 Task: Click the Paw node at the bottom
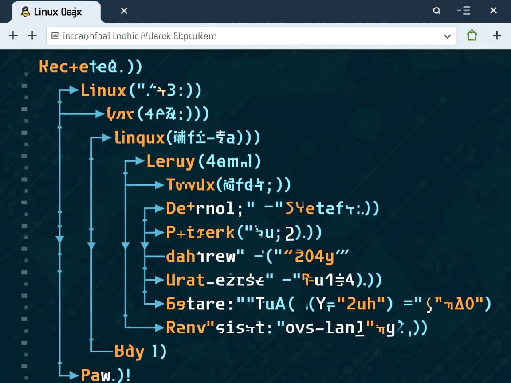point(92,375)
